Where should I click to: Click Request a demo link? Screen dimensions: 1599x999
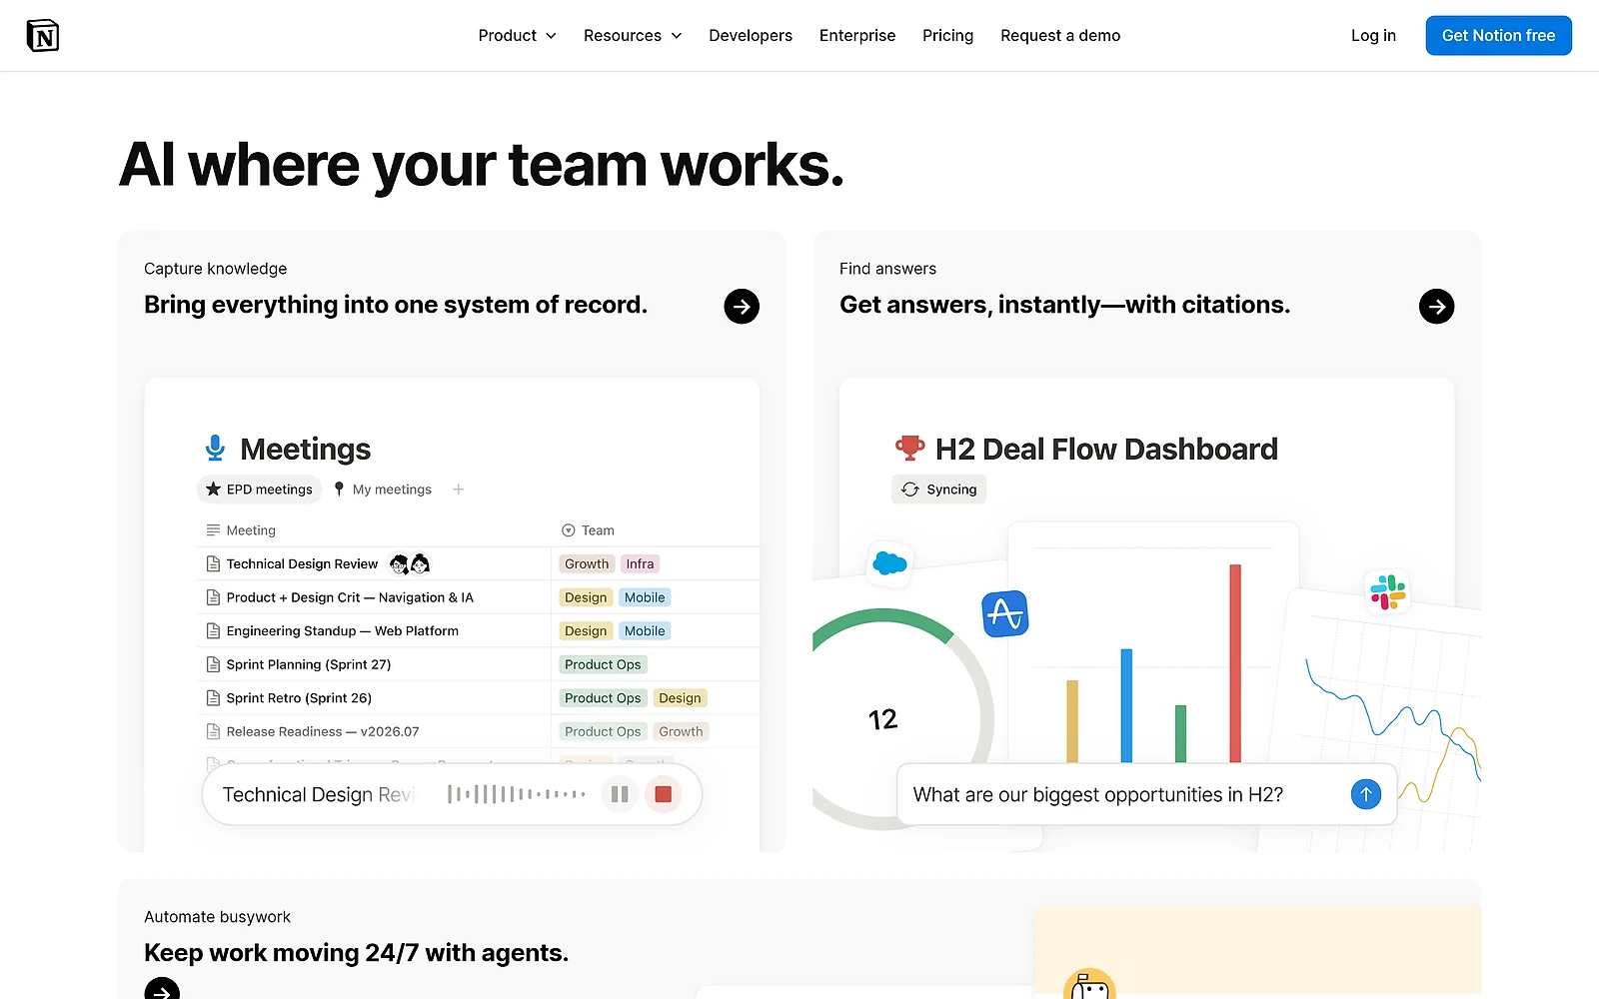(1060, 36)
